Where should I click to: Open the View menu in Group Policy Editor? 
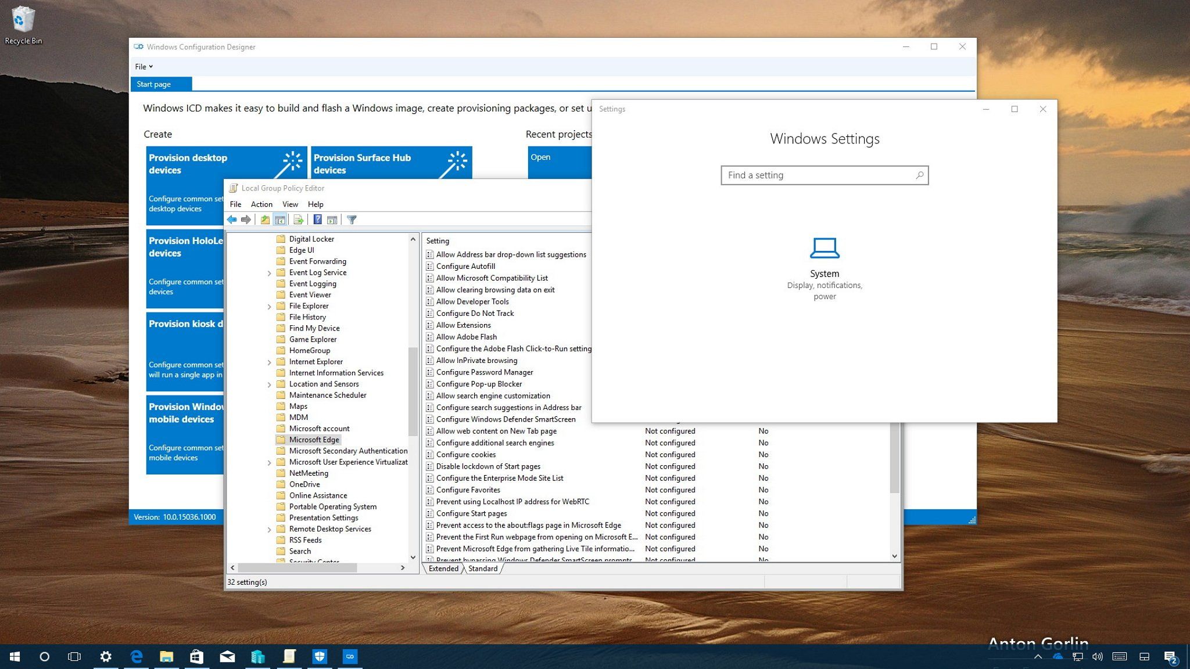point(290,204)
